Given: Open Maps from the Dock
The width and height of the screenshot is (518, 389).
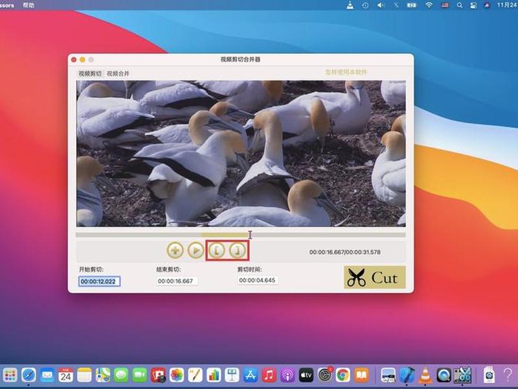Looking at the screenshot, I should tap(103, 375).
